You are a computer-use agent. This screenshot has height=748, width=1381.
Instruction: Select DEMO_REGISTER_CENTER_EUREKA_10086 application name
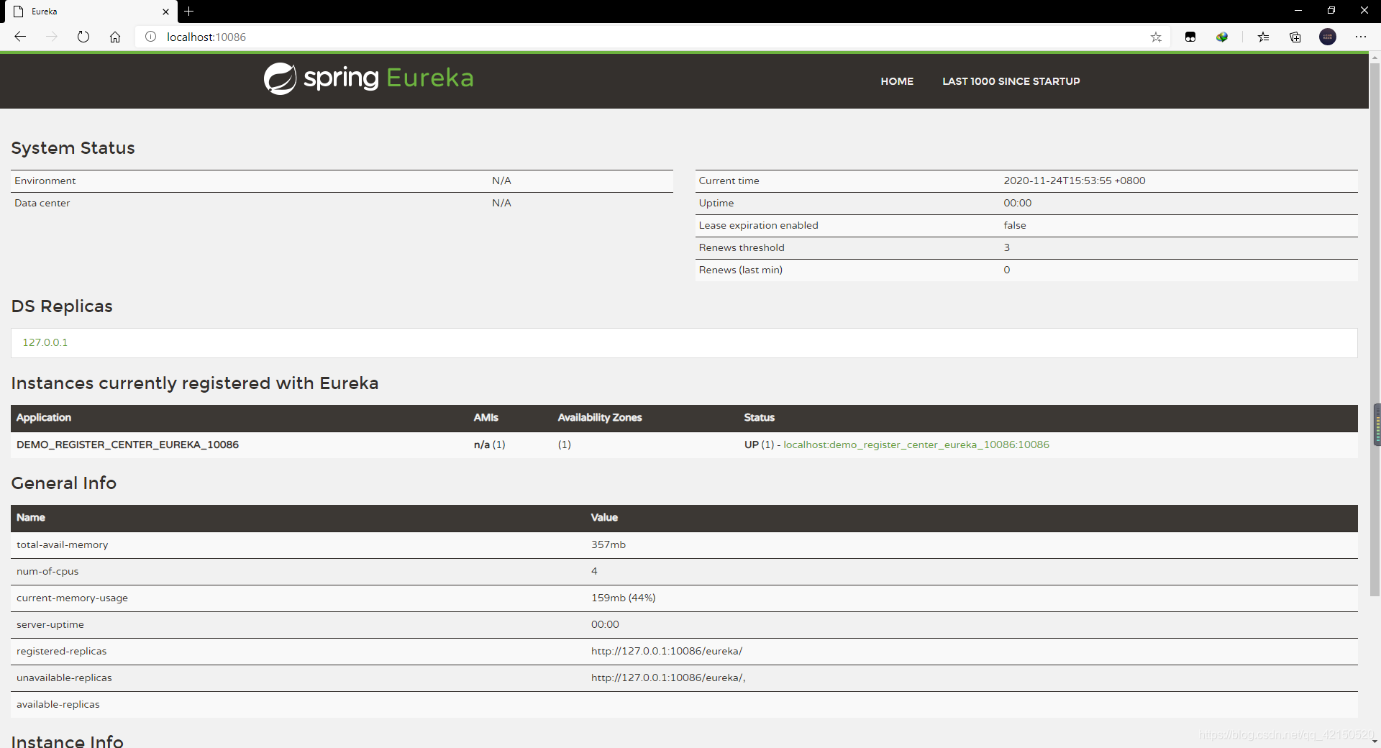[x=128, y=444]
